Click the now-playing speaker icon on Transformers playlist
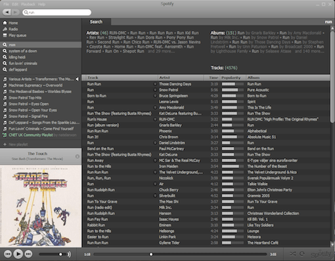This screenshot has width=335, height=261. [x=77, y=79]
